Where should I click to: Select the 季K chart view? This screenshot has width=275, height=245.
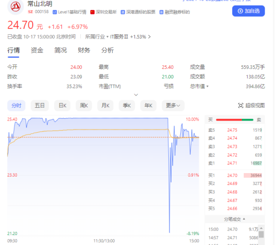click(127, 106)
